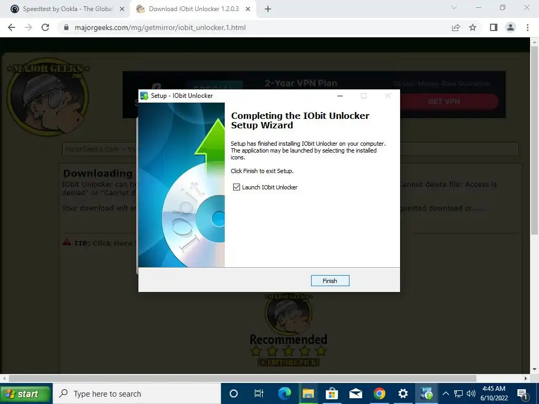
Task: Click the GET VPN banner button
Action: pyautogui.click(x=444, y=102)
